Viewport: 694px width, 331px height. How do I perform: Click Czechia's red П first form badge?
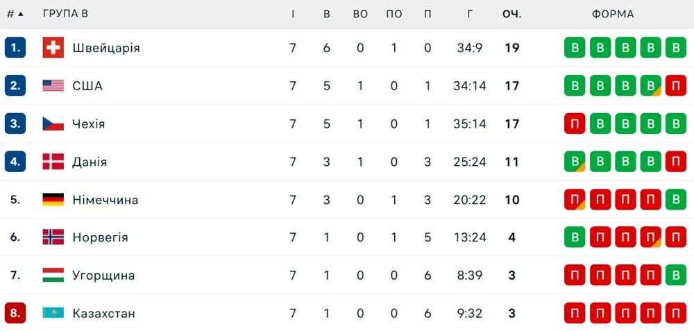(x=575, y=124)
